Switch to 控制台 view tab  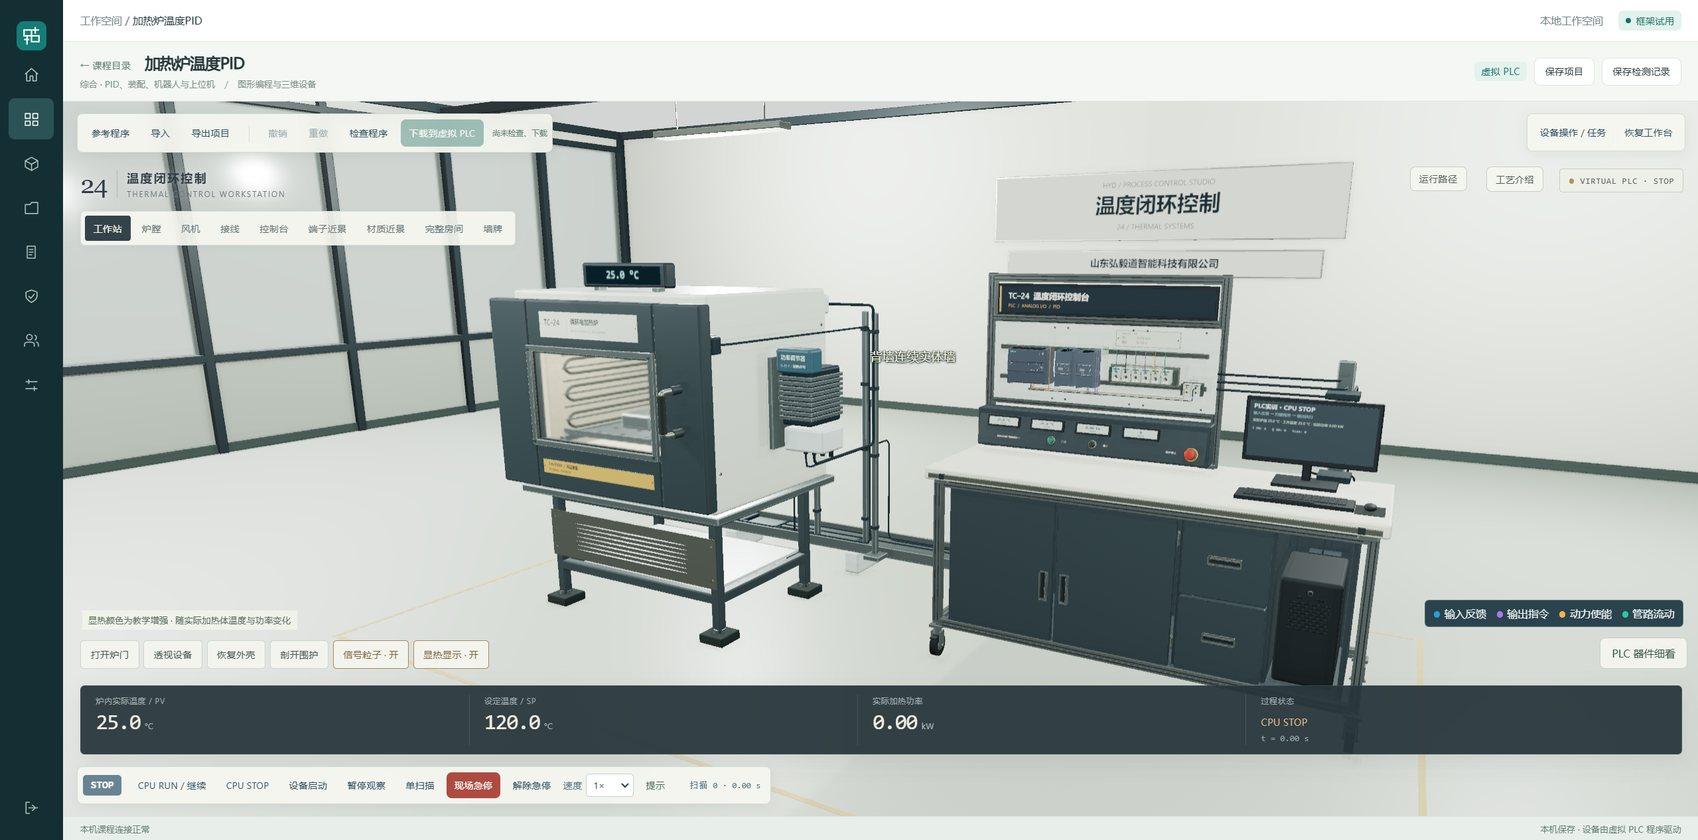[x=273, y=229]
